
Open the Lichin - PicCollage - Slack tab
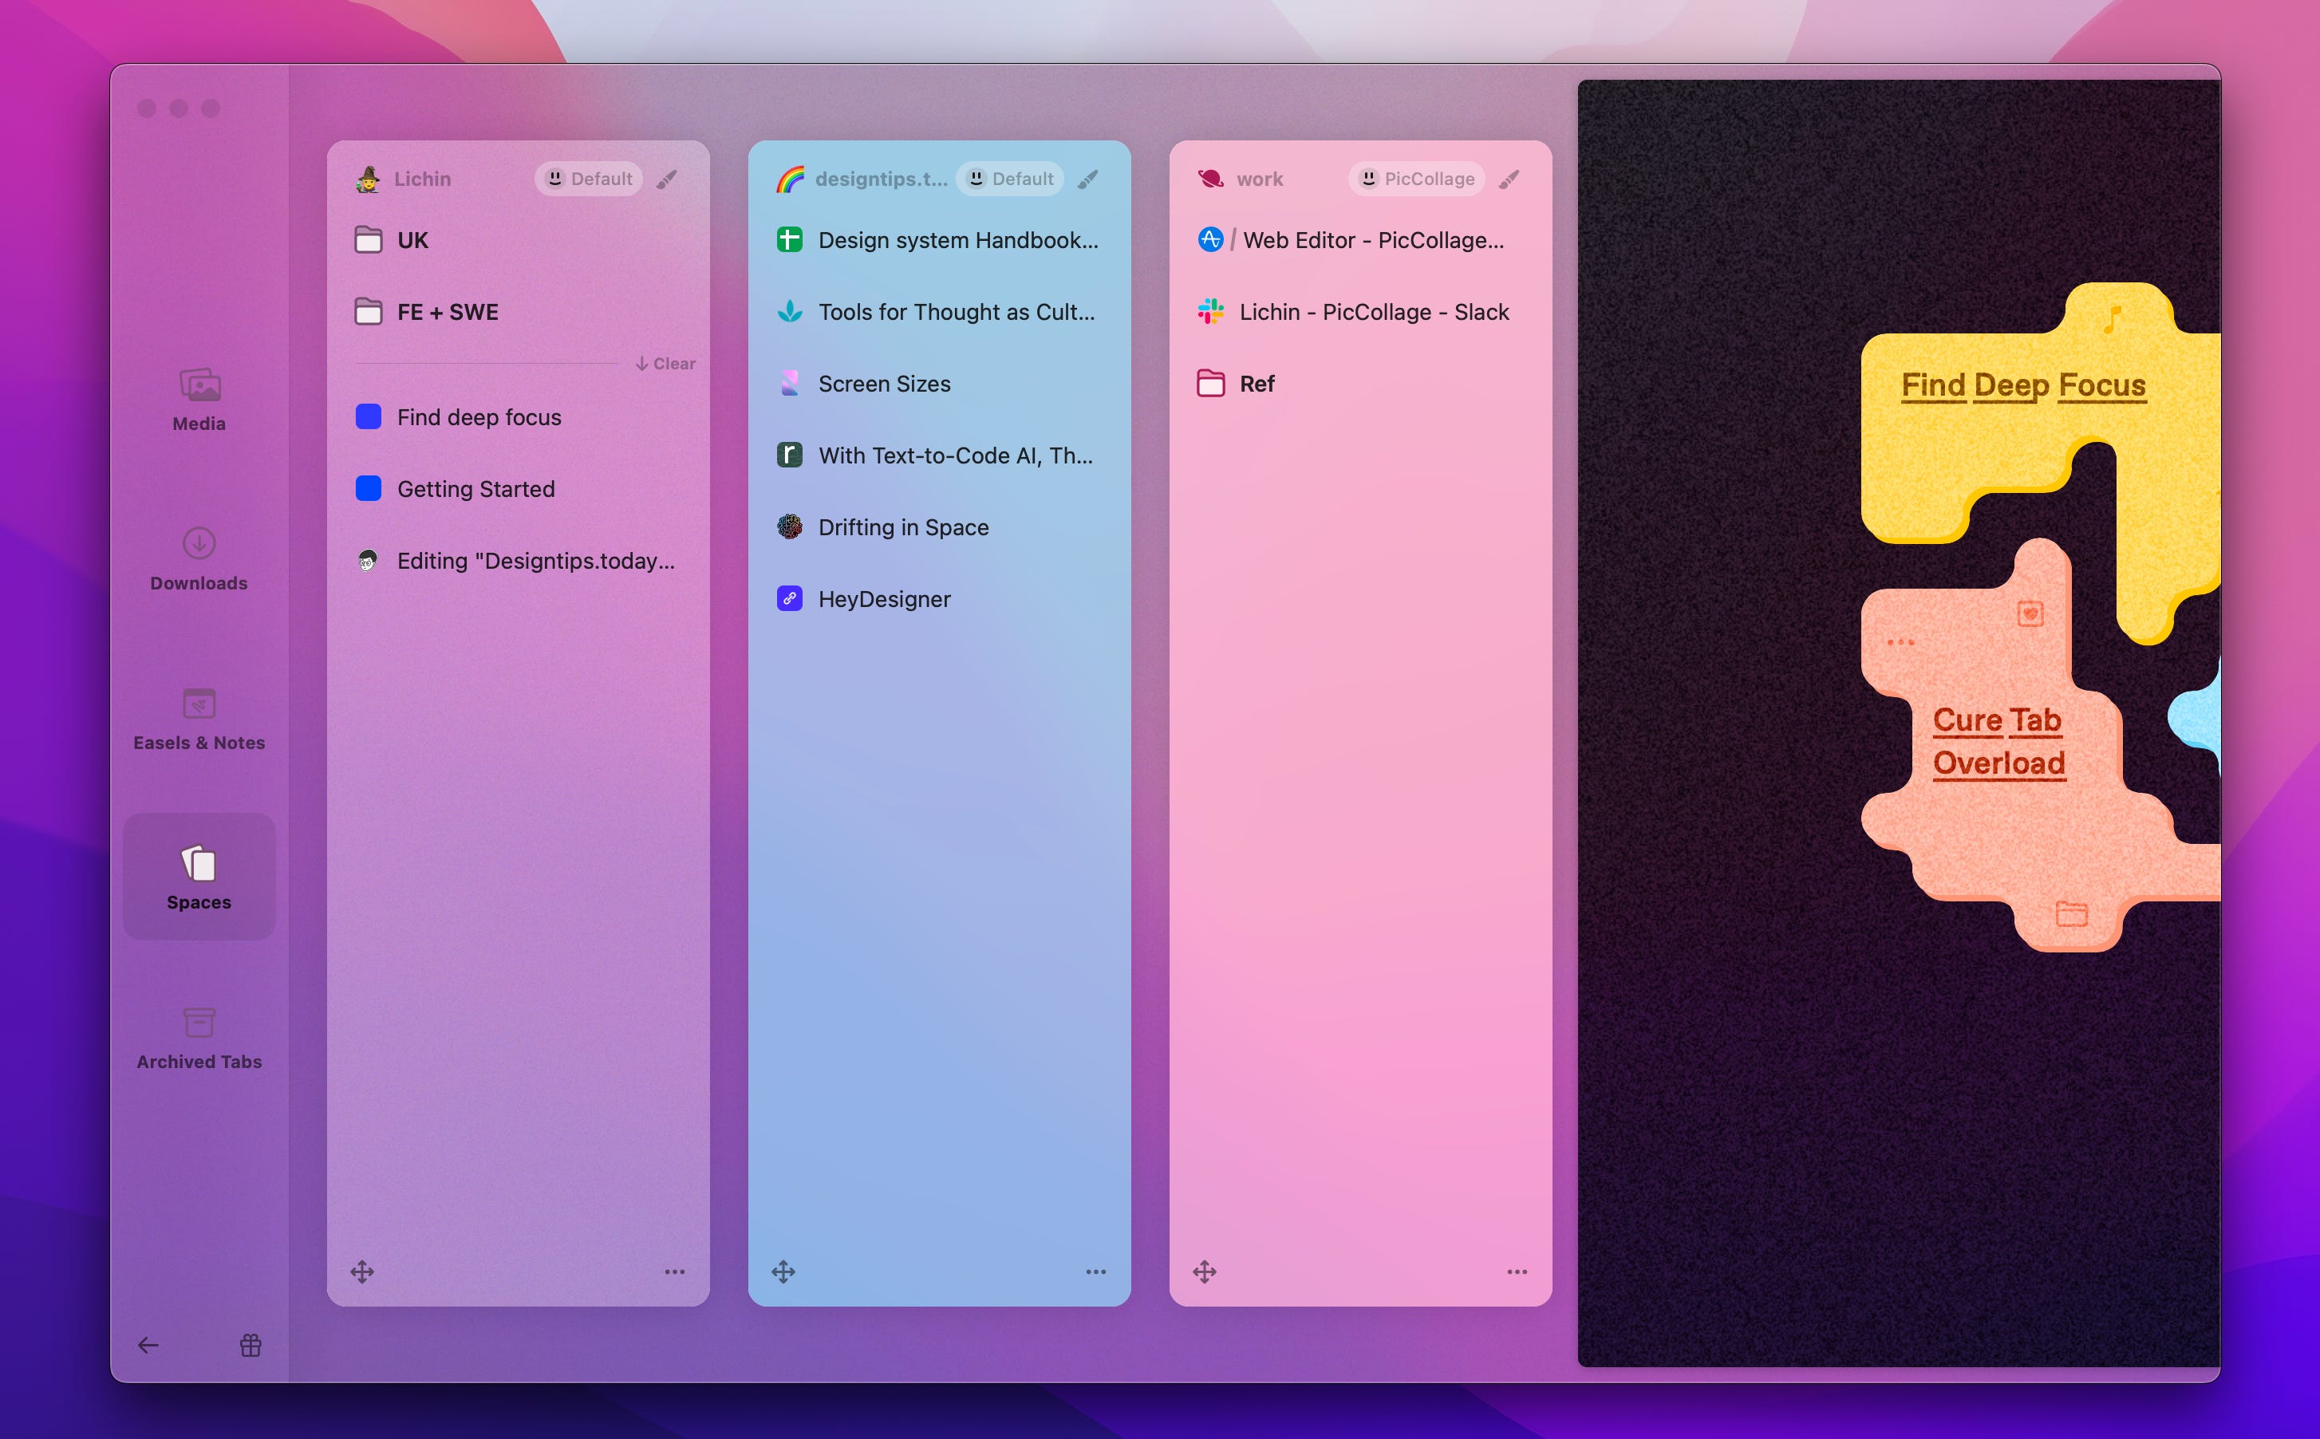click(1373, 312)
